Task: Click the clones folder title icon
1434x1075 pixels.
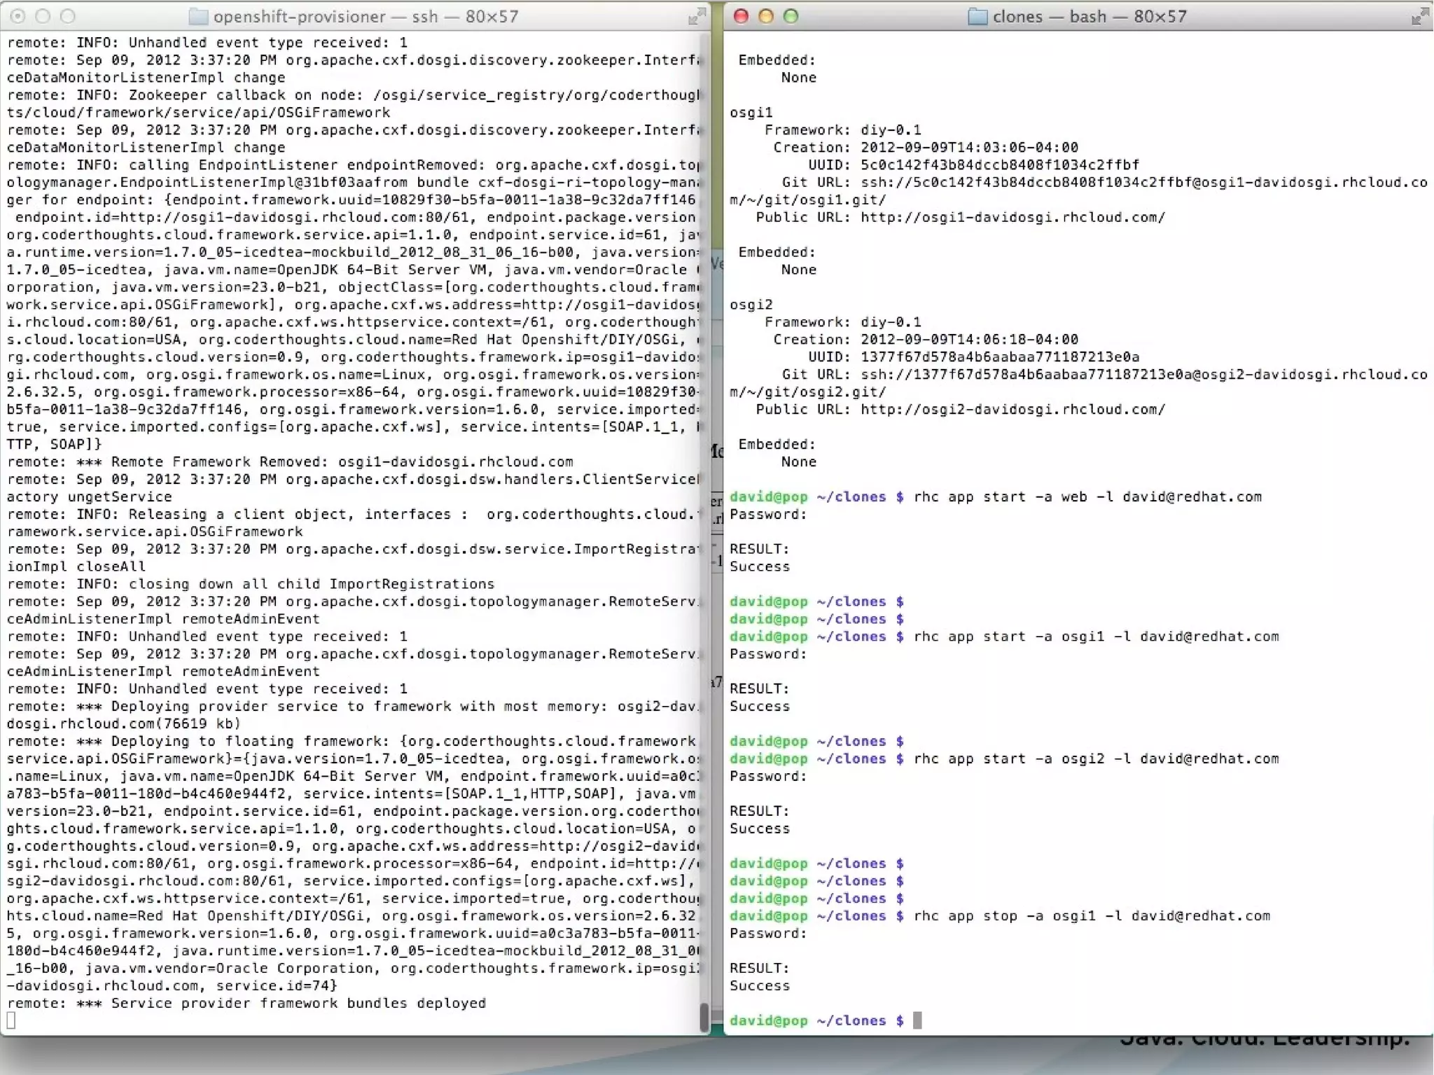Action: coord(977,16)
